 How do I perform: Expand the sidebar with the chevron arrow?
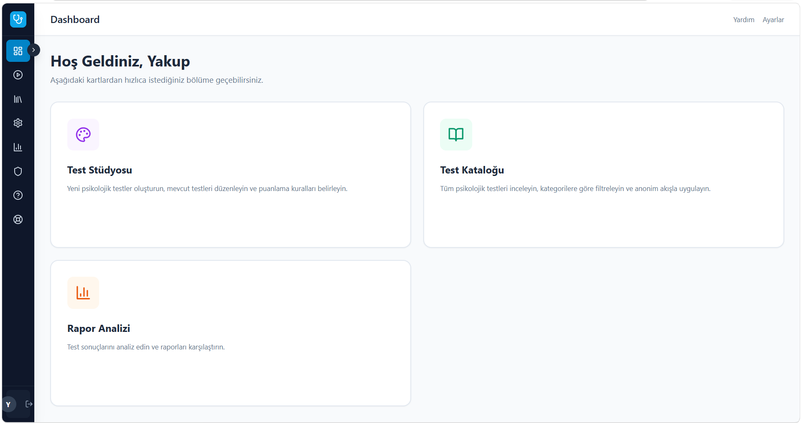click(33, 50)
